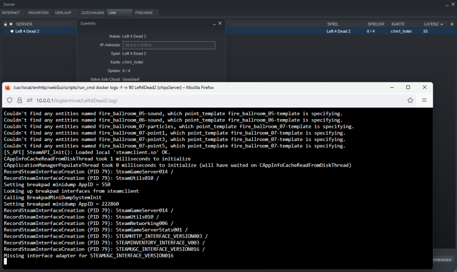Click the 'STEAMINVENTORY_INTERFACE_V003' log line

tap(104, 243)
